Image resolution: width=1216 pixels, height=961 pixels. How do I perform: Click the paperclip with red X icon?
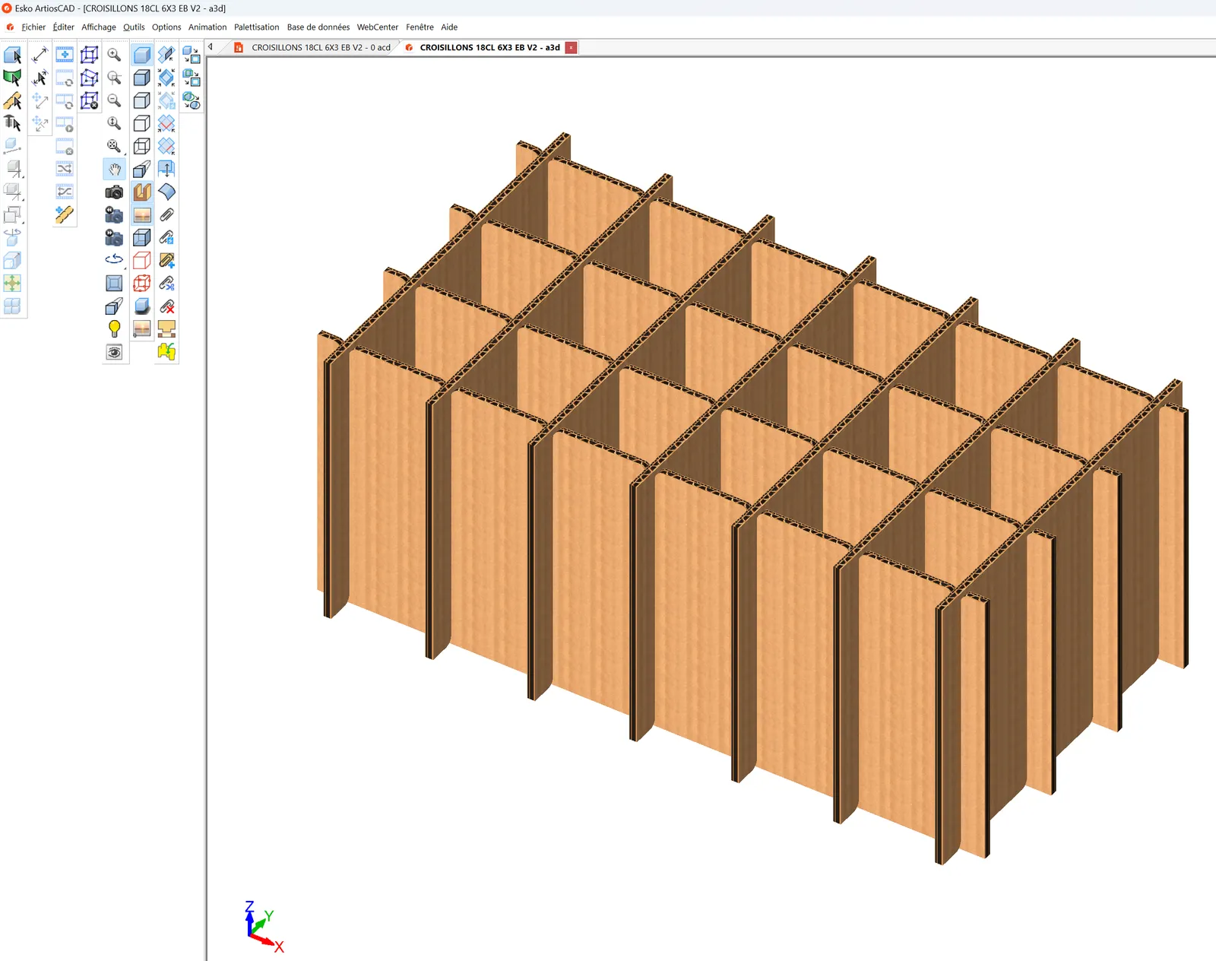click(166, 306)
